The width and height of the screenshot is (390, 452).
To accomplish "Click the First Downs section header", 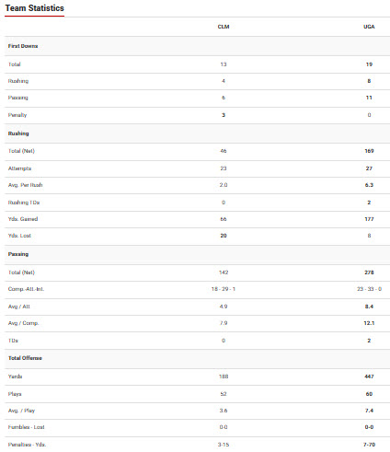I will tap(23, 46).
